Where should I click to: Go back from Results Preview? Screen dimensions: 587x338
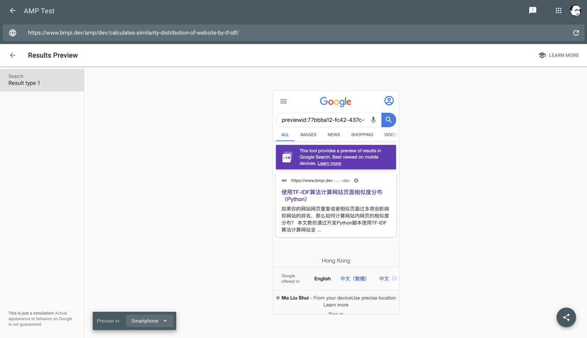coord(13,55)
